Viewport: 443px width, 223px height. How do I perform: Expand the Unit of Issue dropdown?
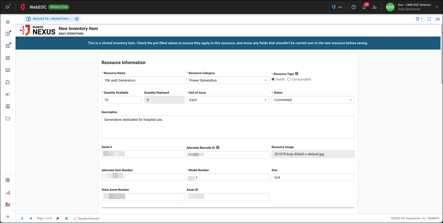[228, 100]
